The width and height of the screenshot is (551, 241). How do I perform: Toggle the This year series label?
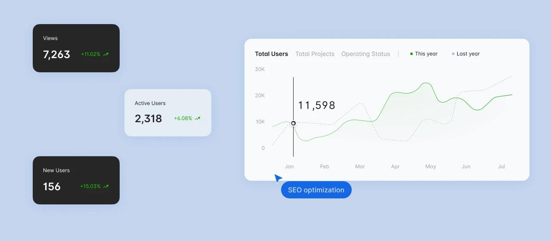click(426, 54)
